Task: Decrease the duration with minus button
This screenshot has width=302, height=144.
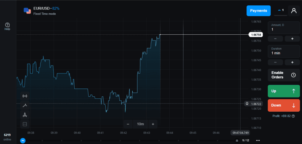Action: click(x=275, y=62)
